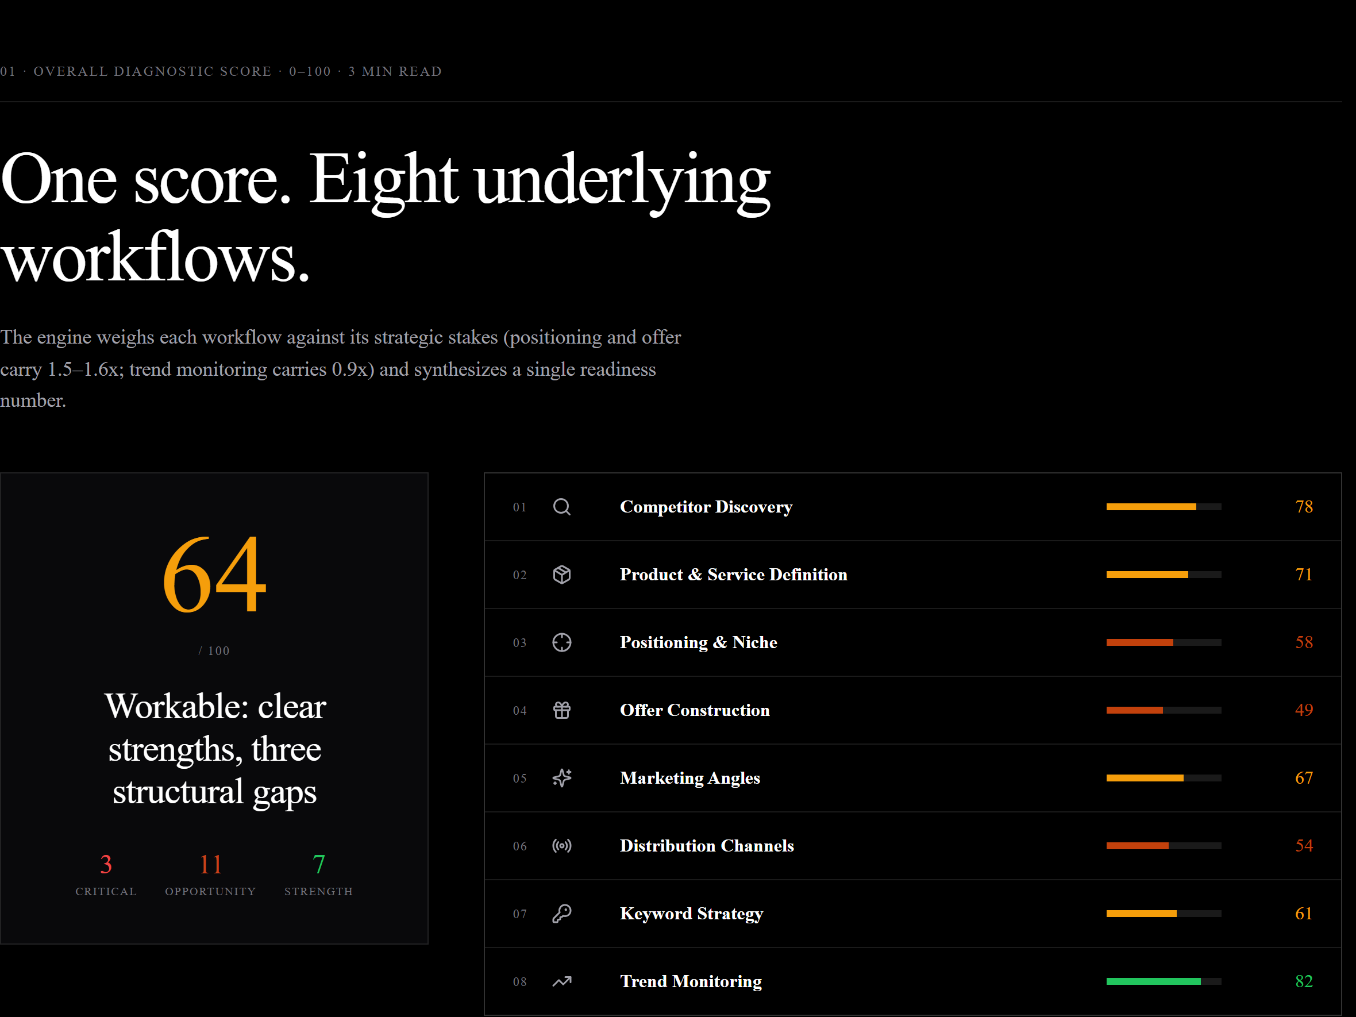Click the score value 49
This screenshot has height=1017, width=1356.
pos(1304,710)
